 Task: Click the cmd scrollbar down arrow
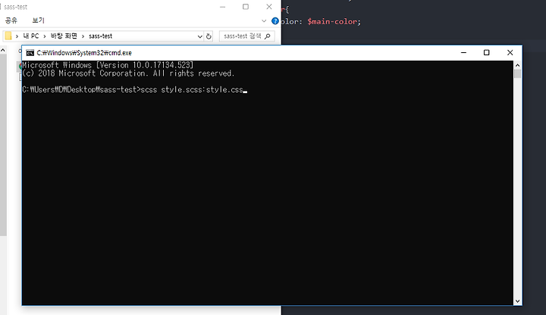[x=517, y=301]
